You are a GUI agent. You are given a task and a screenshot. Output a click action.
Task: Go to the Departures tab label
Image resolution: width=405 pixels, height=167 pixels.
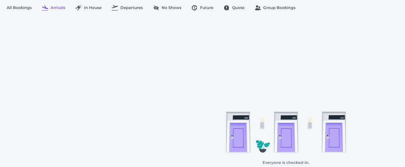131,8
